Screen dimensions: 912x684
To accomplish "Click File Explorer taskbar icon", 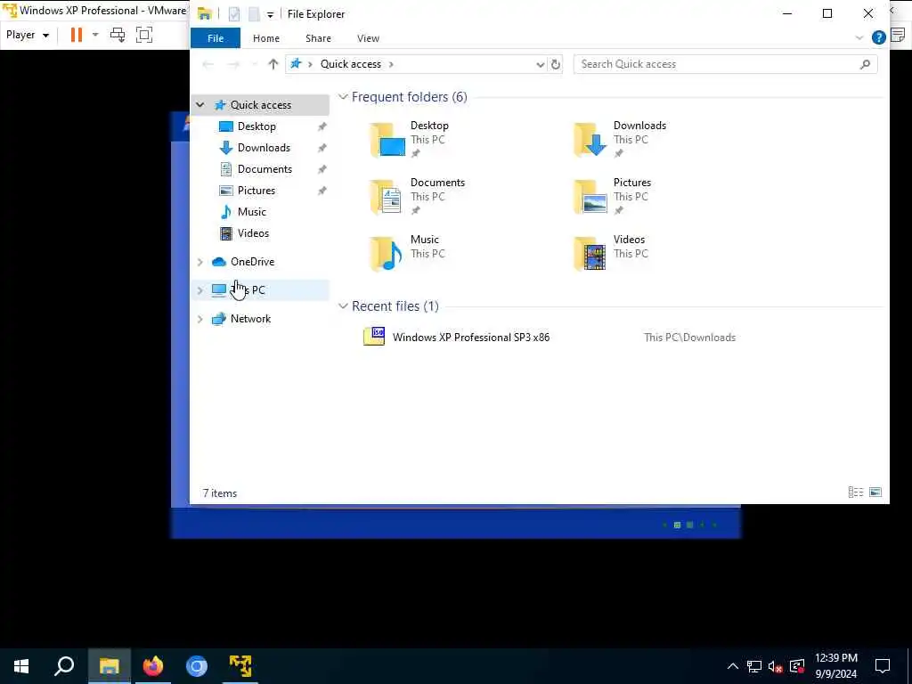I will point(110,666).
